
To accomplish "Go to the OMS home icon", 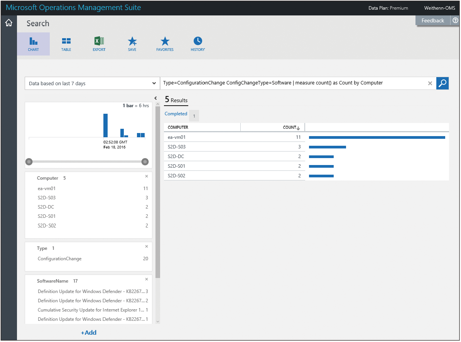I will tap(9, 23).
